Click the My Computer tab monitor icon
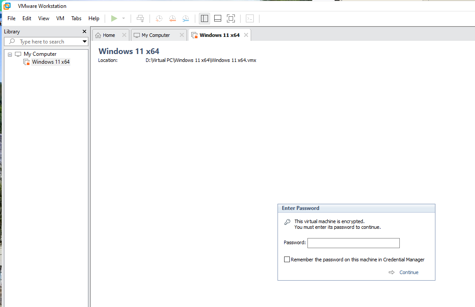The width and height of the screenshot is (475, 307). pyautogui.click(x=137, y=36)
